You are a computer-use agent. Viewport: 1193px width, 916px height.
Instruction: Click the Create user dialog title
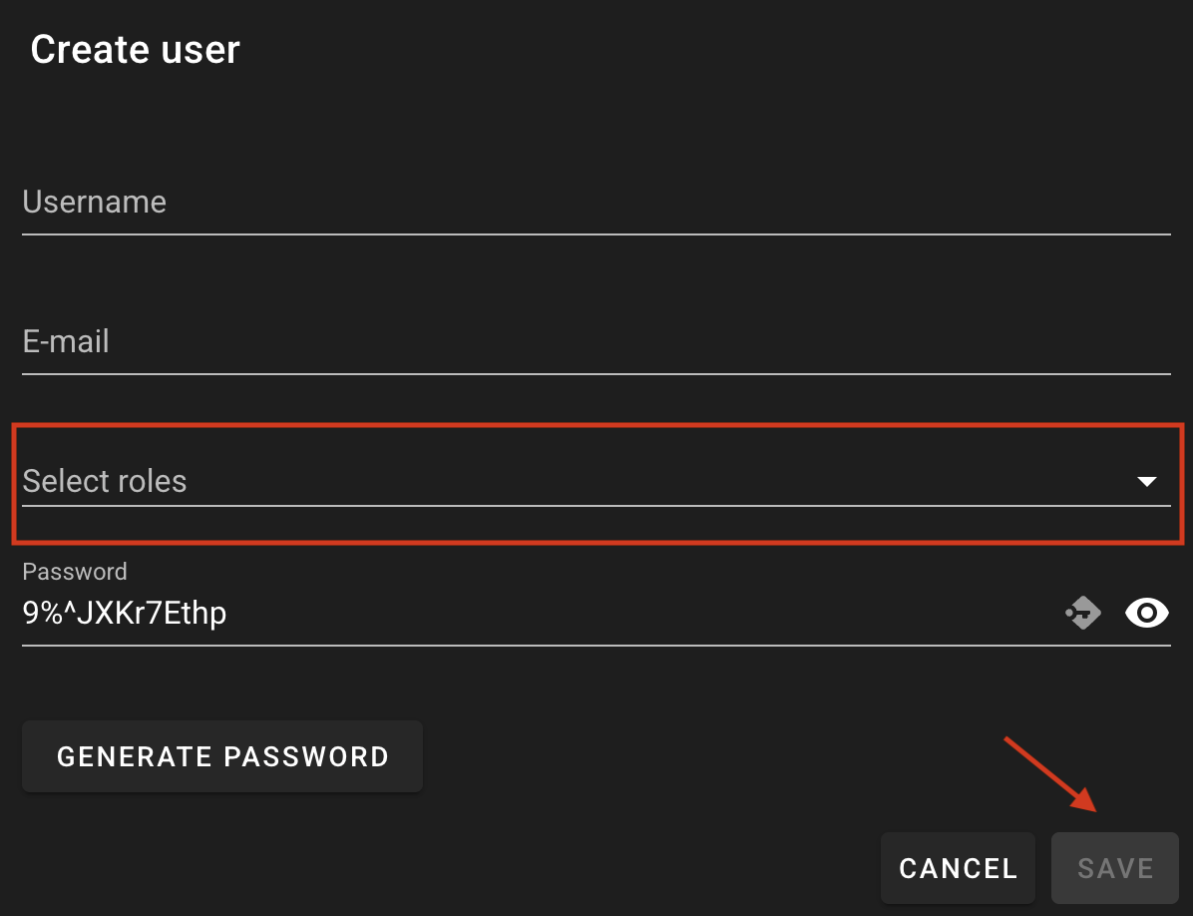click(136, 50)
